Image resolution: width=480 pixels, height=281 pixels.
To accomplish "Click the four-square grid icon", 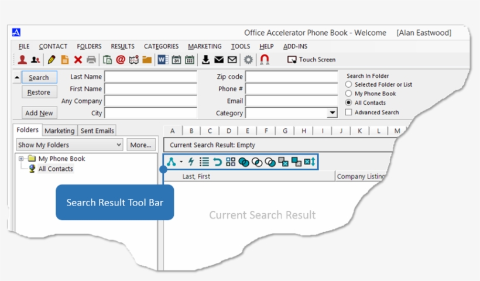I will [x=231, y=162].
